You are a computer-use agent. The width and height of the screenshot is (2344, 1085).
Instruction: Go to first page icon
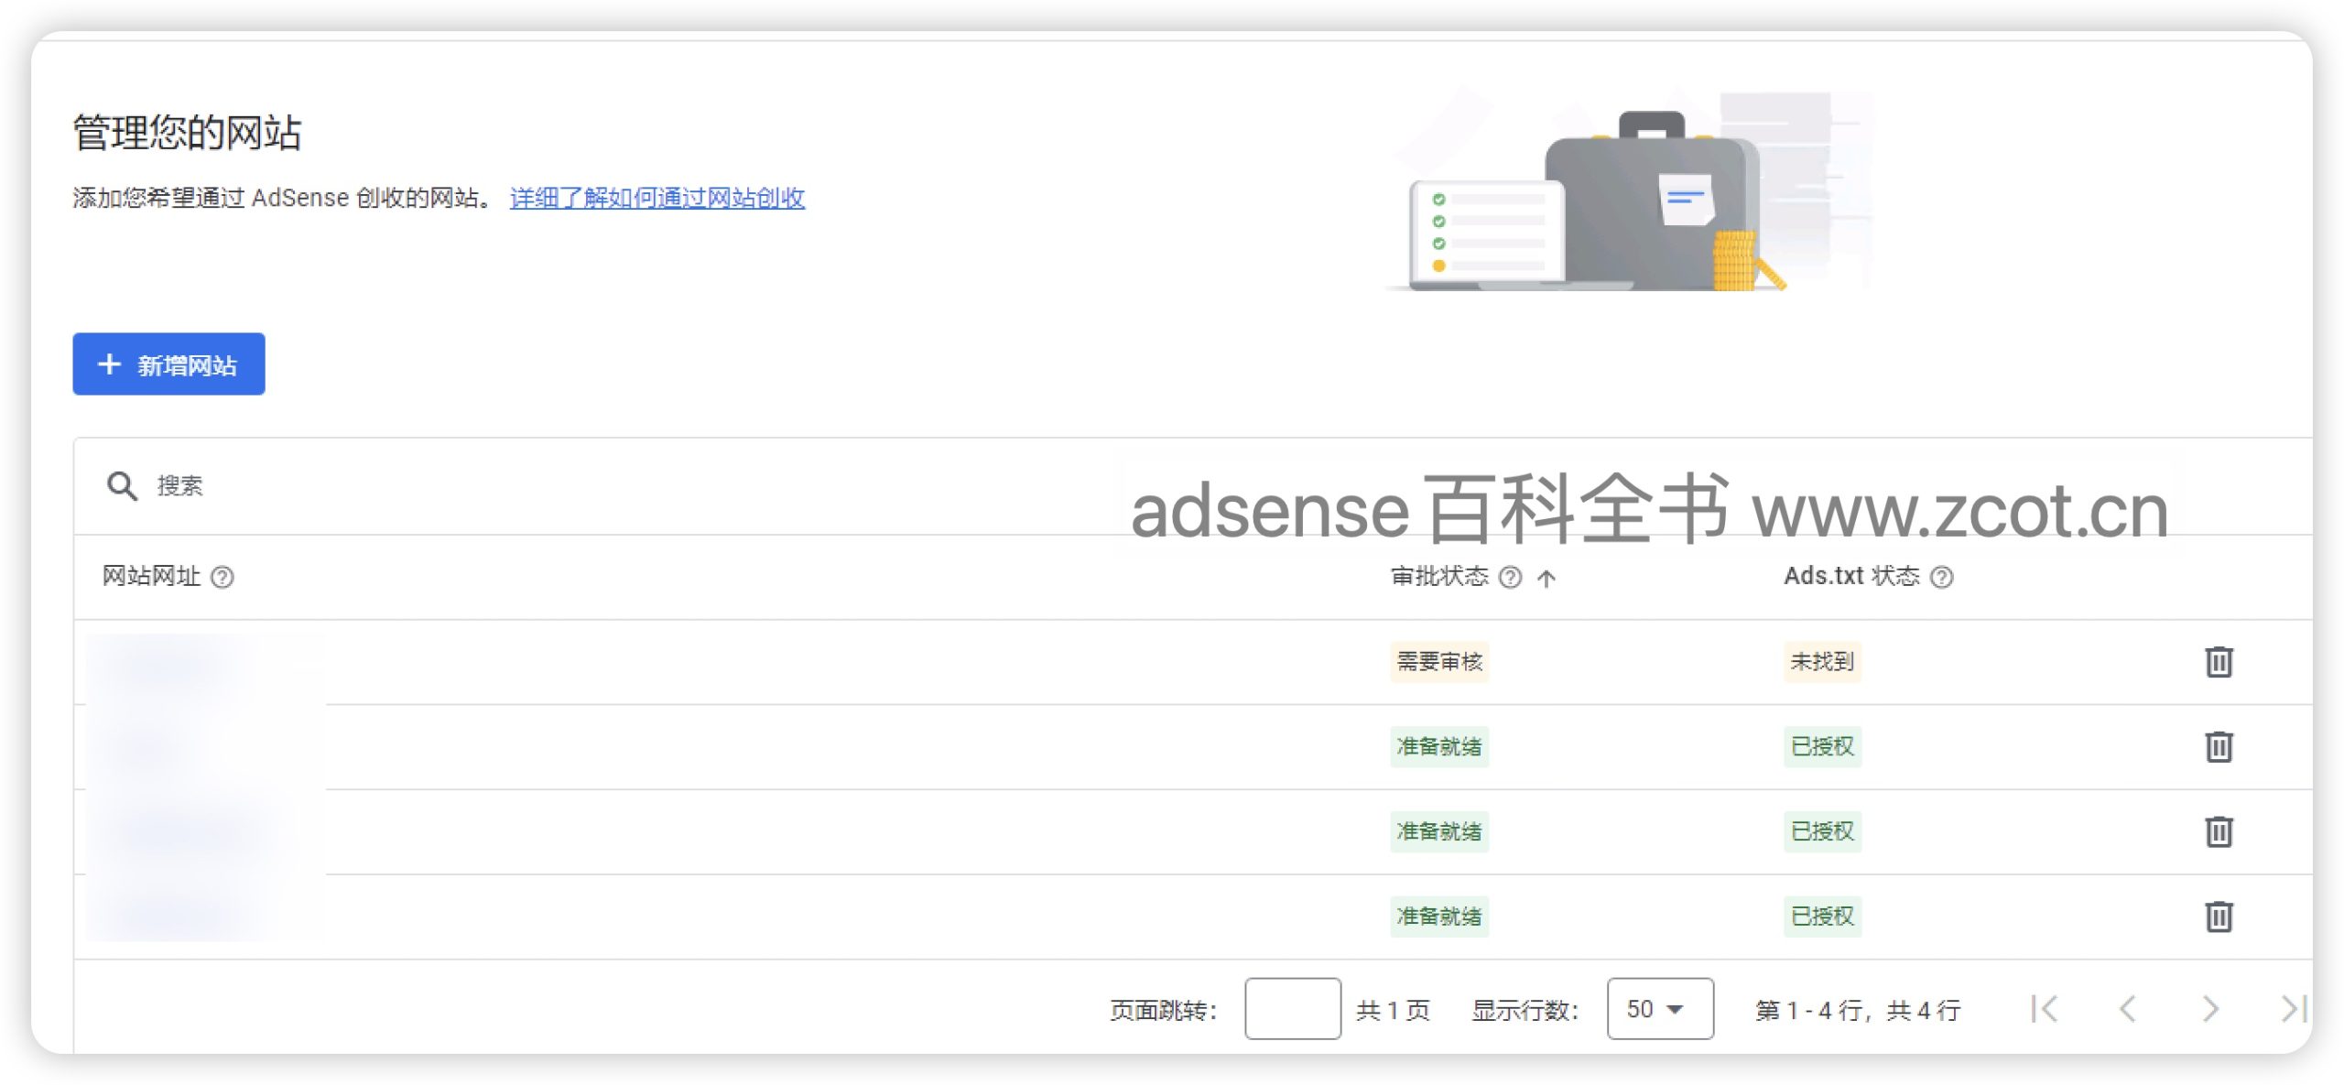coord(2044,1009)
